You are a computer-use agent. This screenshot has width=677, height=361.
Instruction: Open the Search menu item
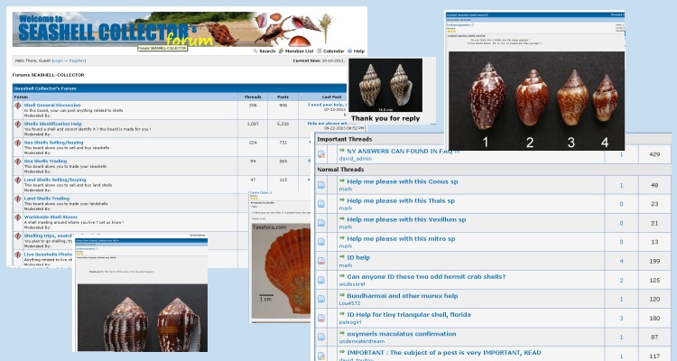pyautogui.click(x=267, y=51)
